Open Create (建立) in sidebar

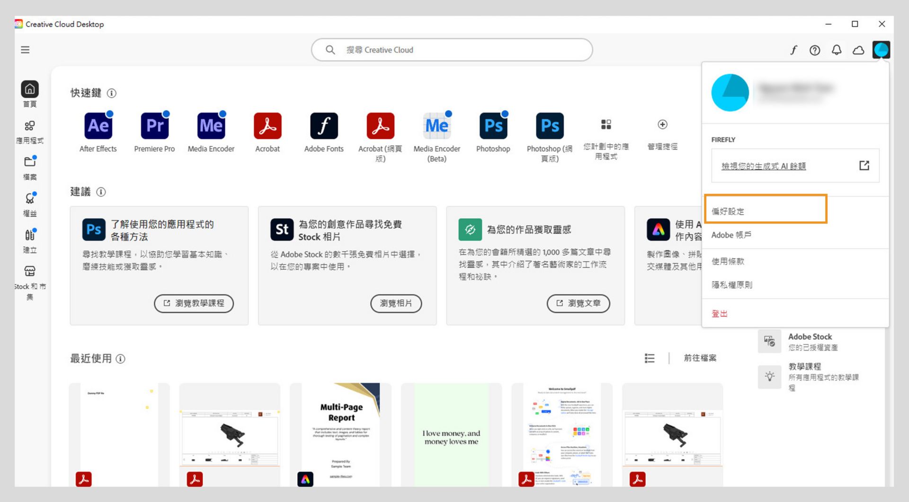tap(30, 241)
